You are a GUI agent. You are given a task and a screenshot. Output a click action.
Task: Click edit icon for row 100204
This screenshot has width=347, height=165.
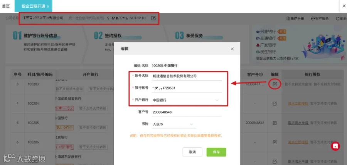coord(275,103)
